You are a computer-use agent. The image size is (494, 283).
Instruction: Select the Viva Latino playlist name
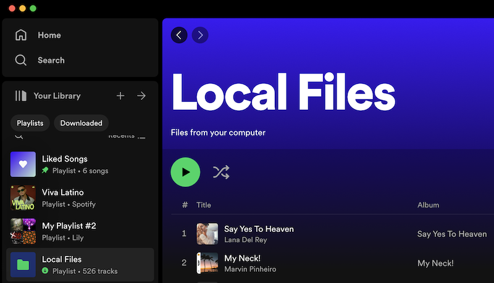pyautogui.click(x=63, y=192)
